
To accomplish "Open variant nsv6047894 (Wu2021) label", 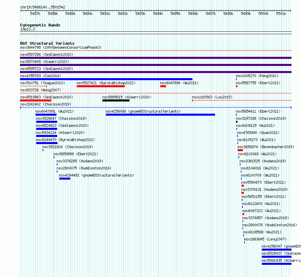I will tap(179, 83).
